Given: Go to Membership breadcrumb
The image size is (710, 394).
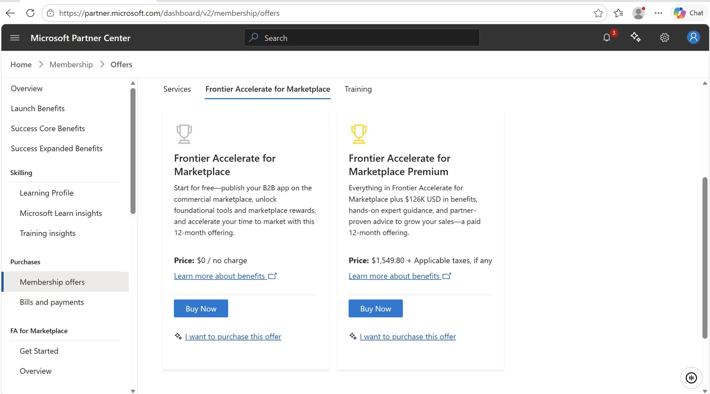Looking at the screenshot, I should point(71,65).
